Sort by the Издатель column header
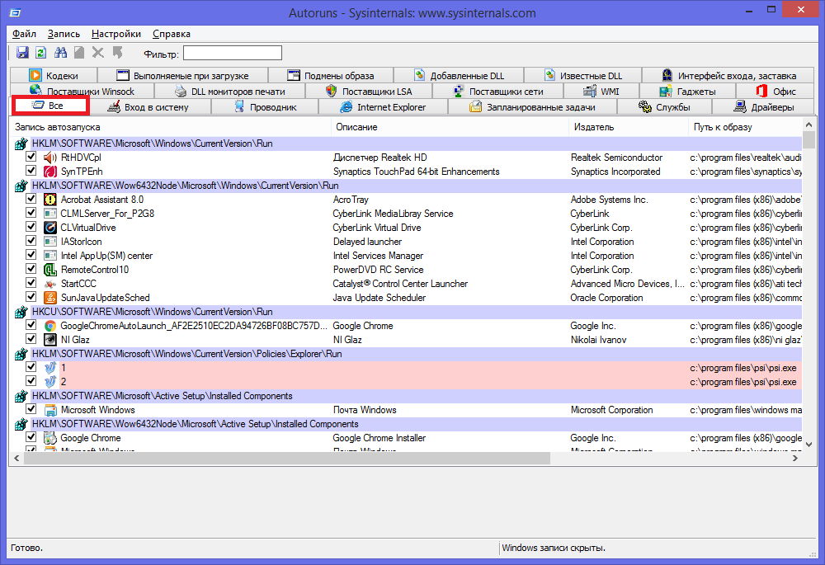The height and width of the screenshot is (565, 825). pyautogui.click(x=592, y=127)
